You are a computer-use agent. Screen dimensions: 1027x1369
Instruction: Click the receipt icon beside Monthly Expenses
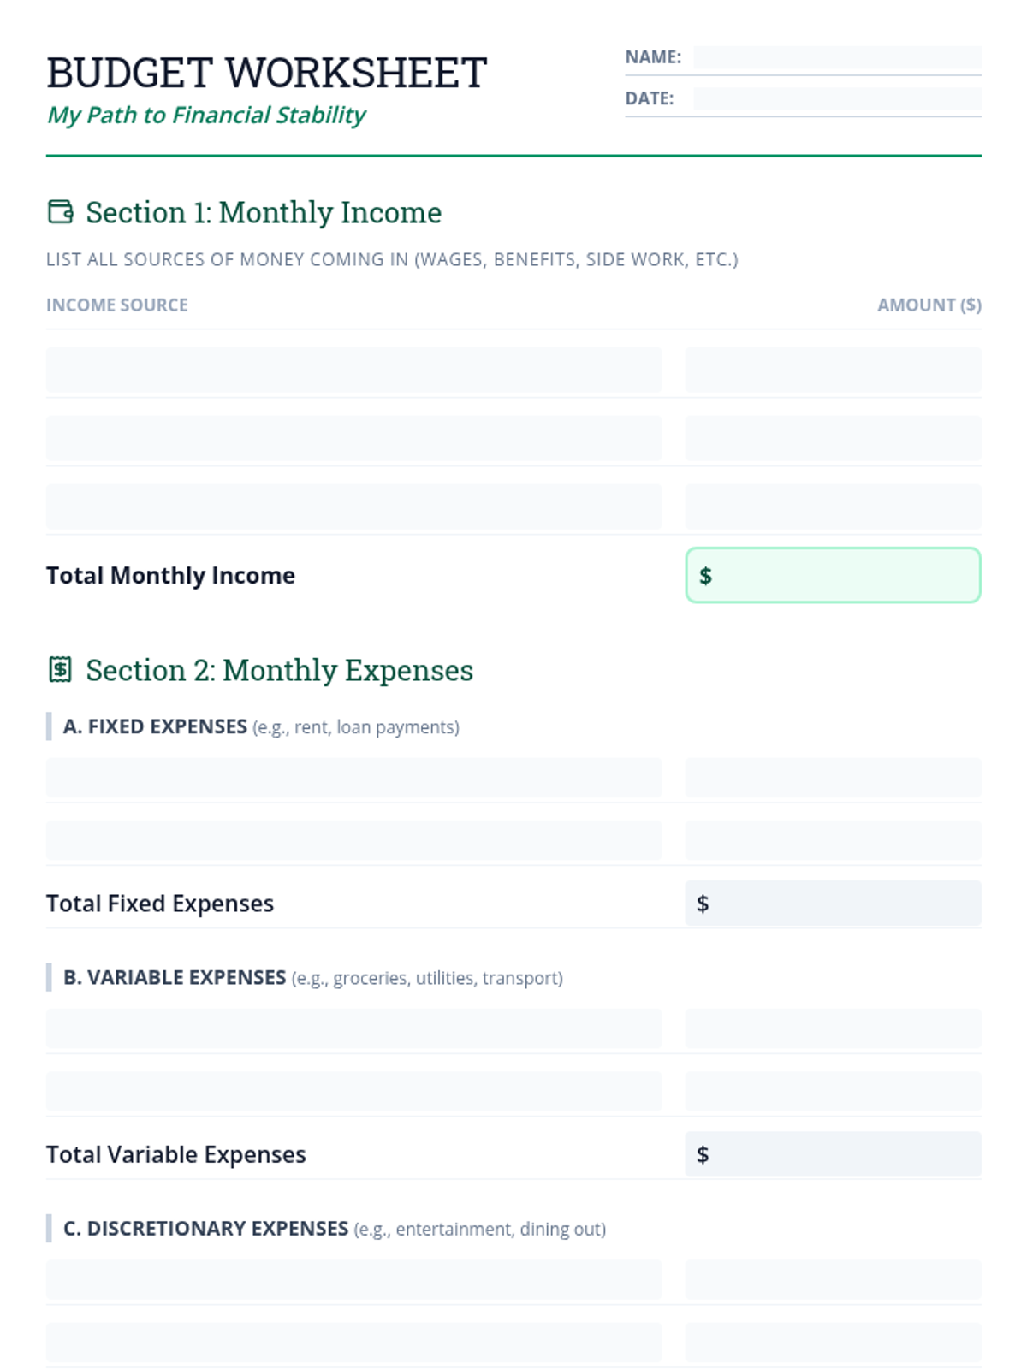(x=60, y=669)
